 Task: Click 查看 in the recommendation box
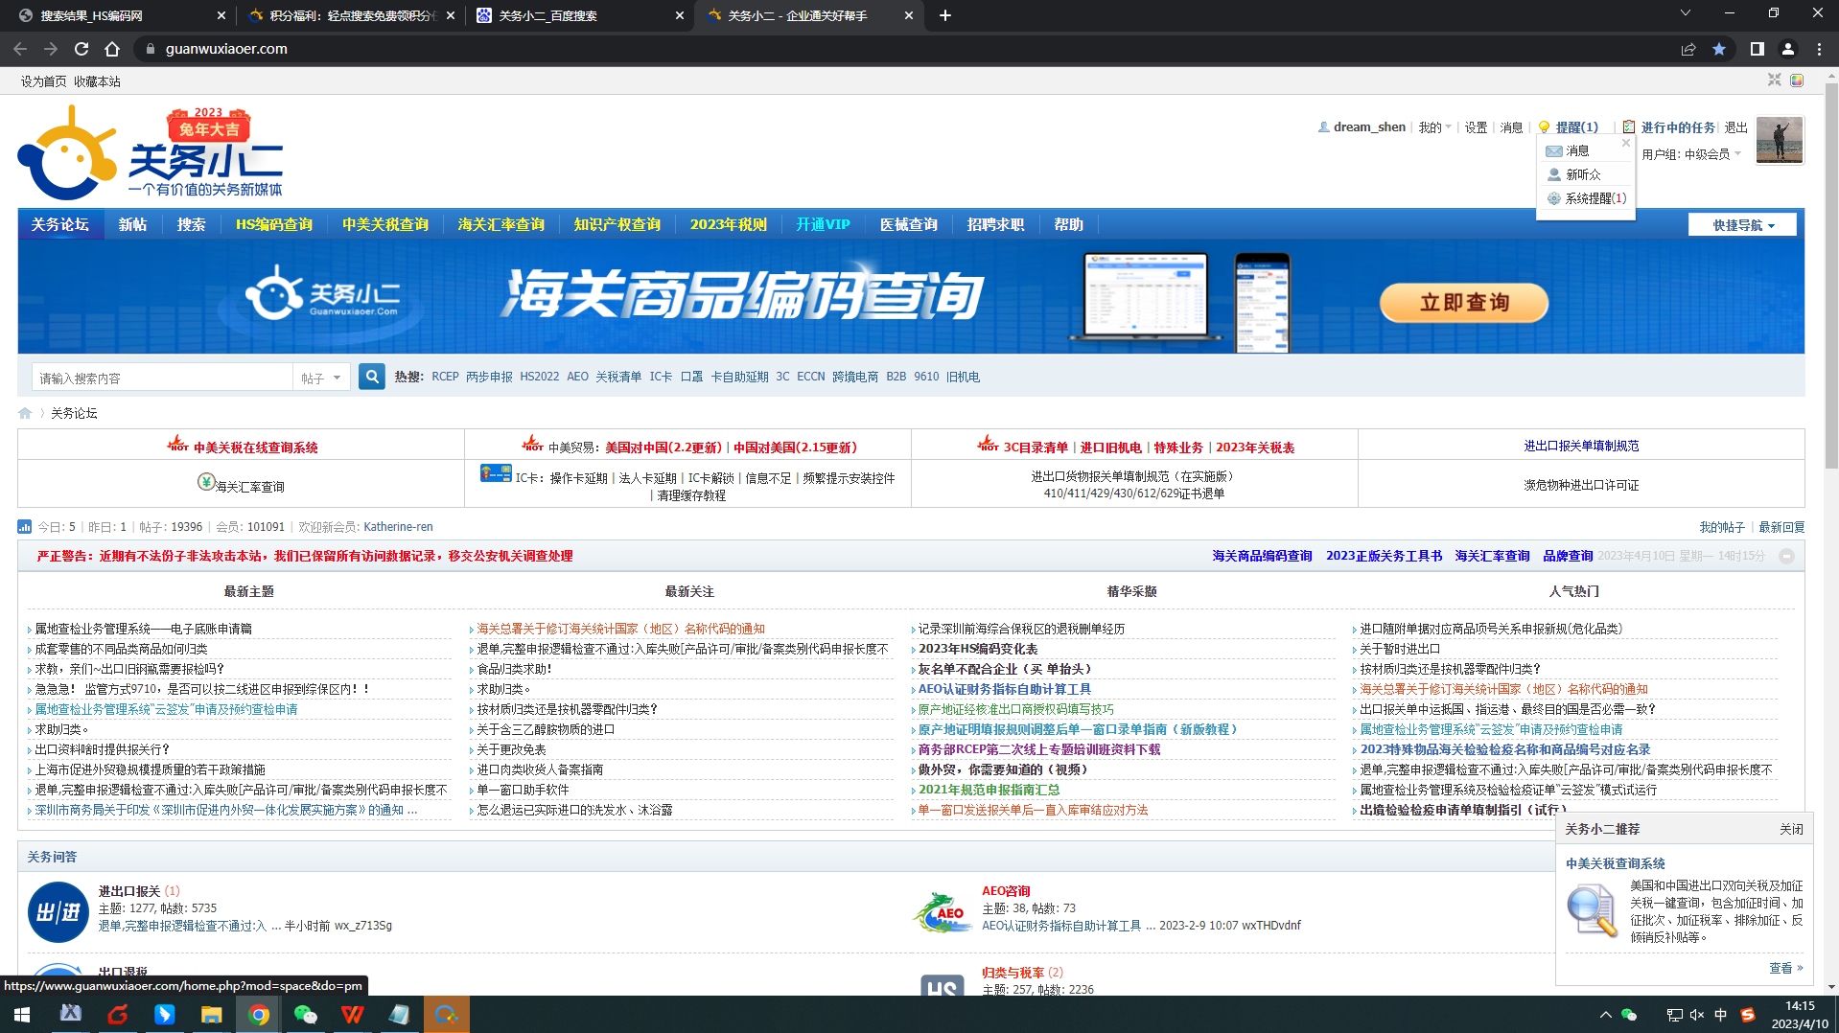[x=1785, y=968]
